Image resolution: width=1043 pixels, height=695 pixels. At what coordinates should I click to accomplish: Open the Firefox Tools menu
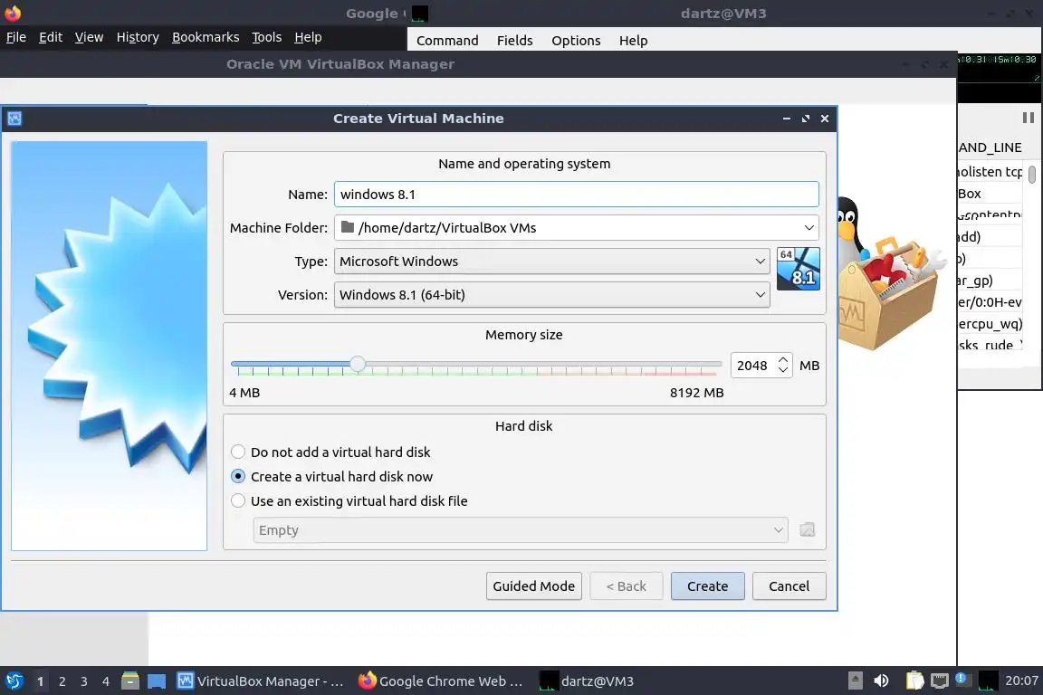267,37
